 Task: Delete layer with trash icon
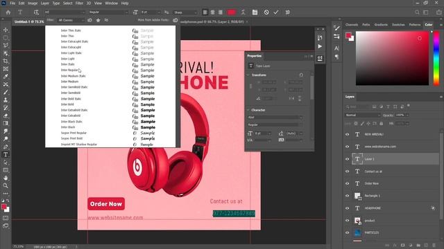434,246
